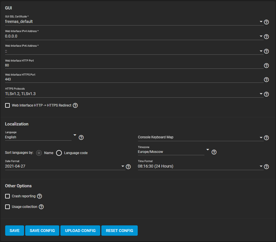This screenshot has height=242, width=276.
Task: Open help for Language setting
Action: coord(81,137)
